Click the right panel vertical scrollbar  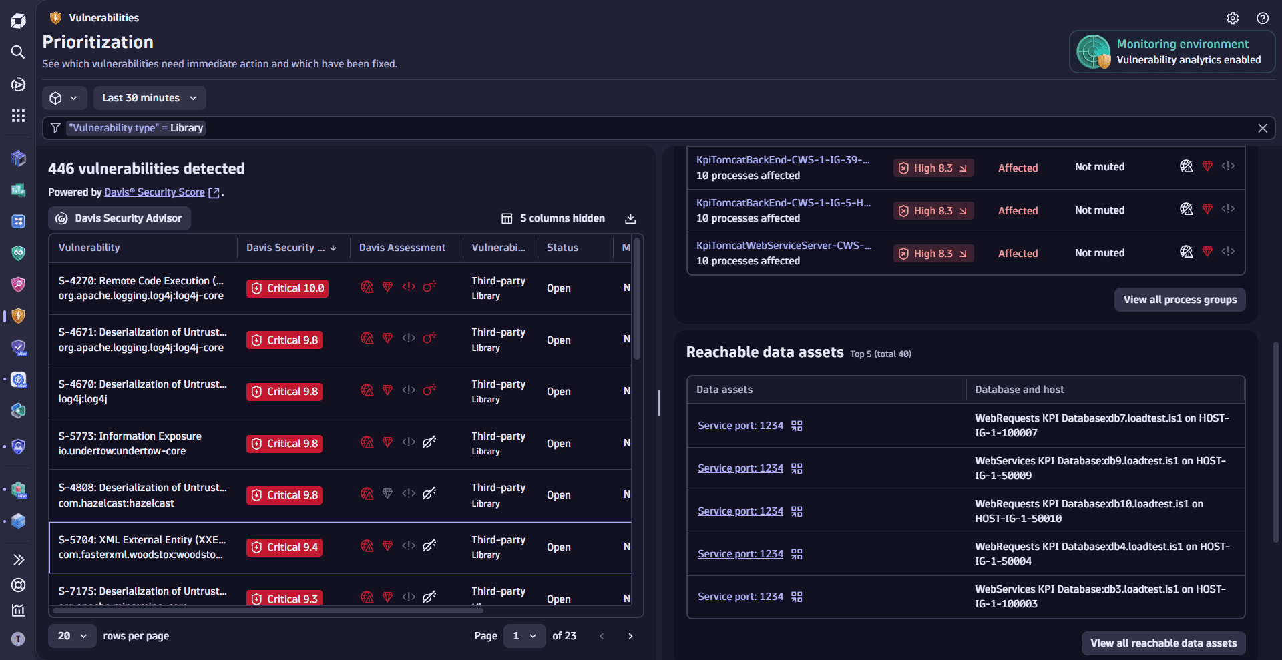[1276, 442]
